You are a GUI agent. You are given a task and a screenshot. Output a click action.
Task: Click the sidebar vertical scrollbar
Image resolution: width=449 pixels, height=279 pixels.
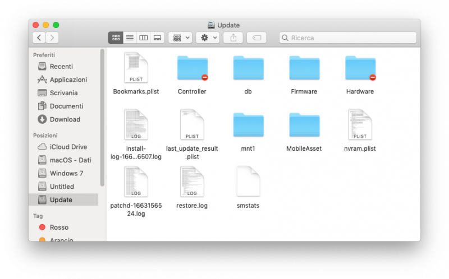tap(102, 118)
